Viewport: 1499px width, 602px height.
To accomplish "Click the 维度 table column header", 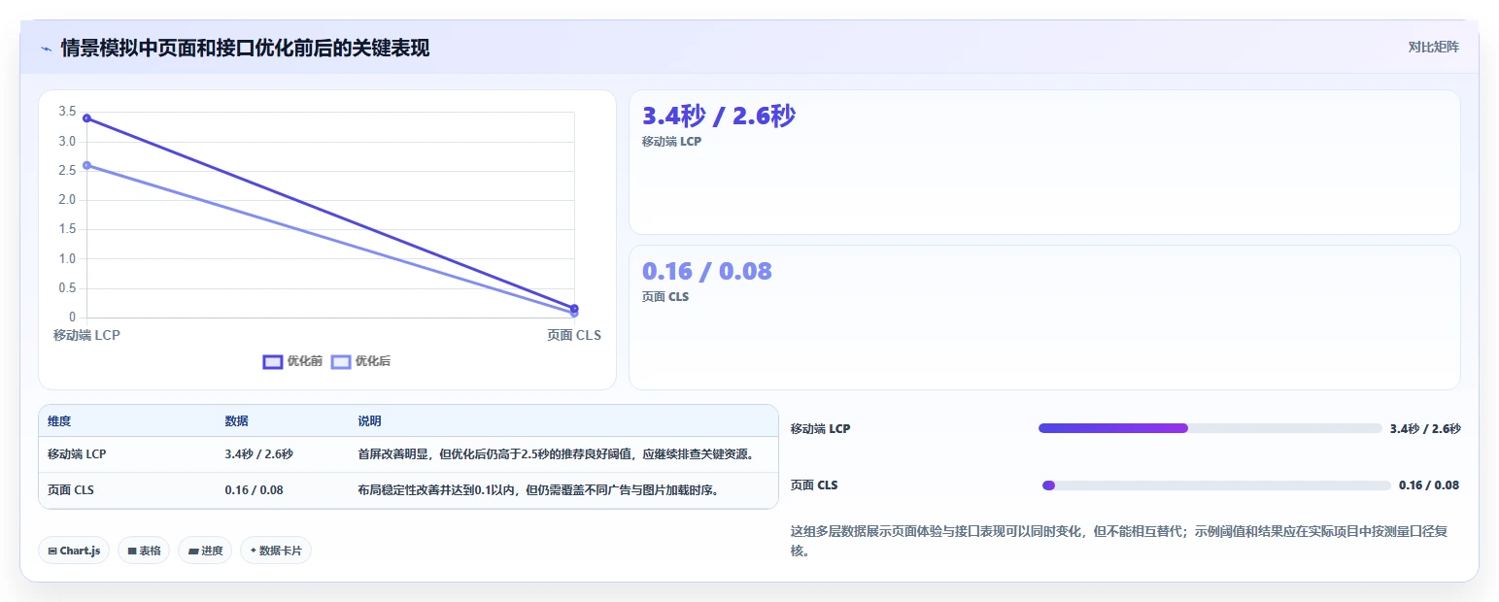I will [59, 421].
